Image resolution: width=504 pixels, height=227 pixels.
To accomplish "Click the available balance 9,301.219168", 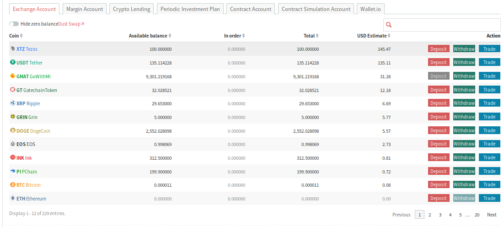I will (159, 76).
